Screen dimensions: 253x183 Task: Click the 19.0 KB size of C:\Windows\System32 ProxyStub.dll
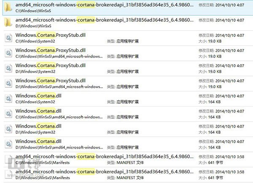coord(215,41)
